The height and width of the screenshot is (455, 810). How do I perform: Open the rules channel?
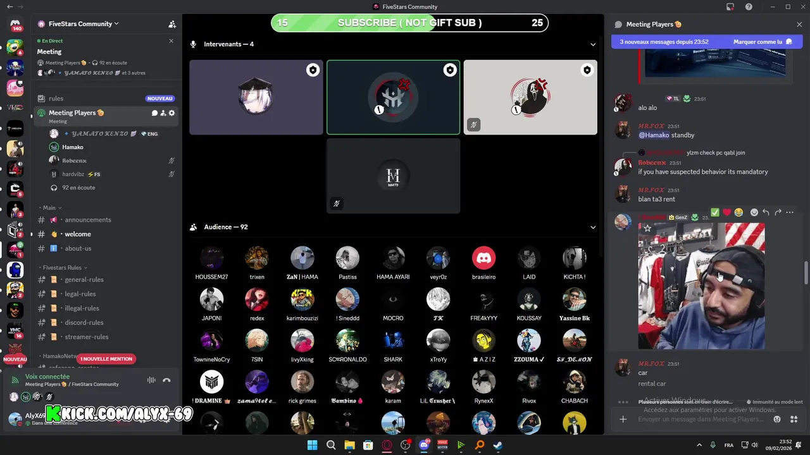pyautogui.click(x=105, y=98)
